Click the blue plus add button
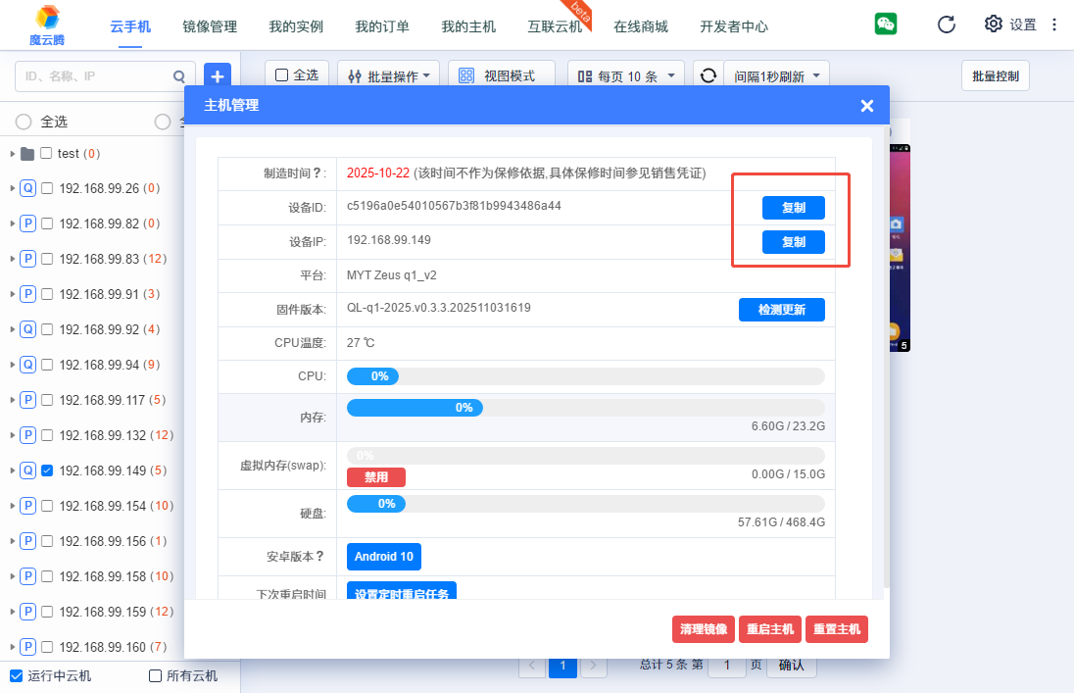The image size is (1074, 693). [217, 75]
